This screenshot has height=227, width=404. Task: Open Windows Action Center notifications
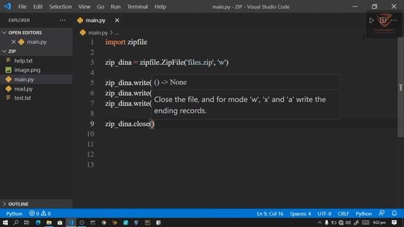[x=394, y=223]
